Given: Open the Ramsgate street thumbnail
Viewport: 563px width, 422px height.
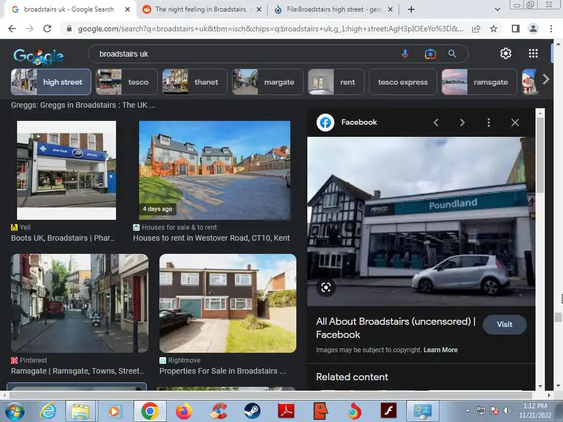Looking at the screenshot, I should (80, 303).
